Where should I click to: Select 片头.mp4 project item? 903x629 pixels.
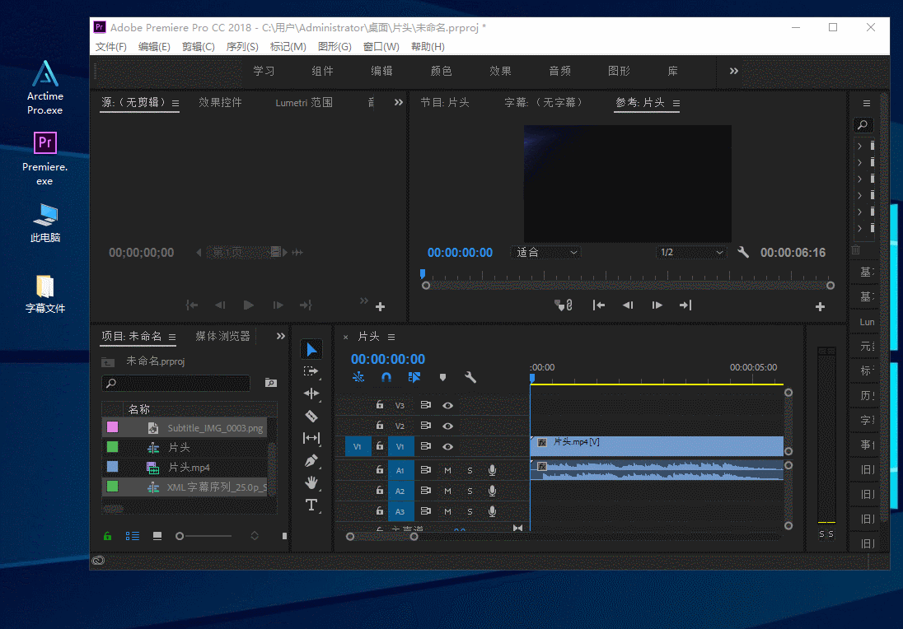click(x=185, y=468)
